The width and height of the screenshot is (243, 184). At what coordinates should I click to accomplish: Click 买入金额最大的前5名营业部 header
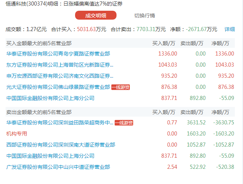[39, 43]
